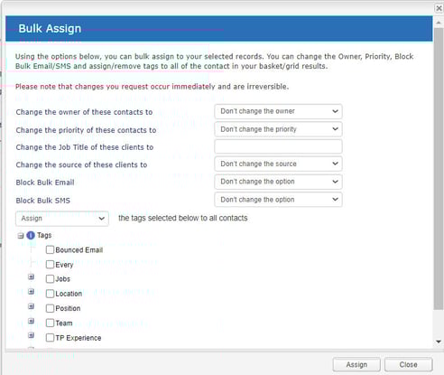
Task: Click the Bulk Assign dialog title
Action: [x=50, y=29]
